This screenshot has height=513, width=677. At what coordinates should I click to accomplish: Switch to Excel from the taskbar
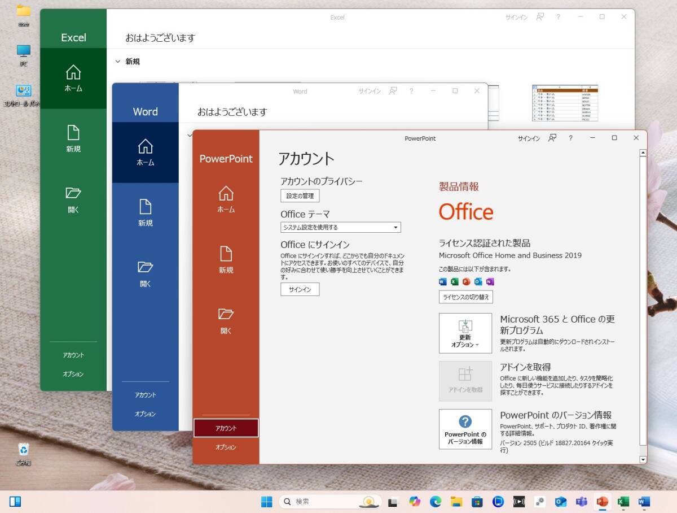623,501
